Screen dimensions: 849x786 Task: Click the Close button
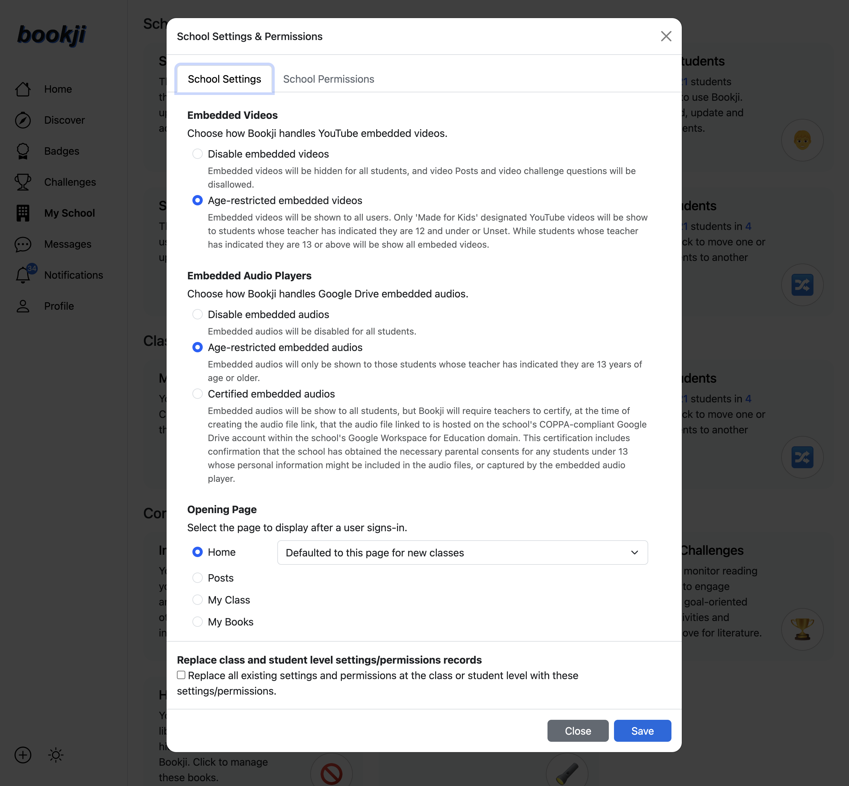578,730
